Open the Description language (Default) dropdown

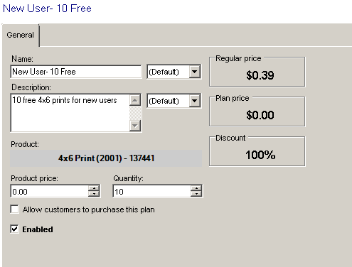[174, 101]
